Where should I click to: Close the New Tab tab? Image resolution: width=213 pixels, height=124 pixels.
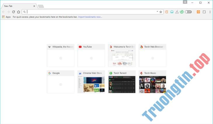[x=34, y=6]
